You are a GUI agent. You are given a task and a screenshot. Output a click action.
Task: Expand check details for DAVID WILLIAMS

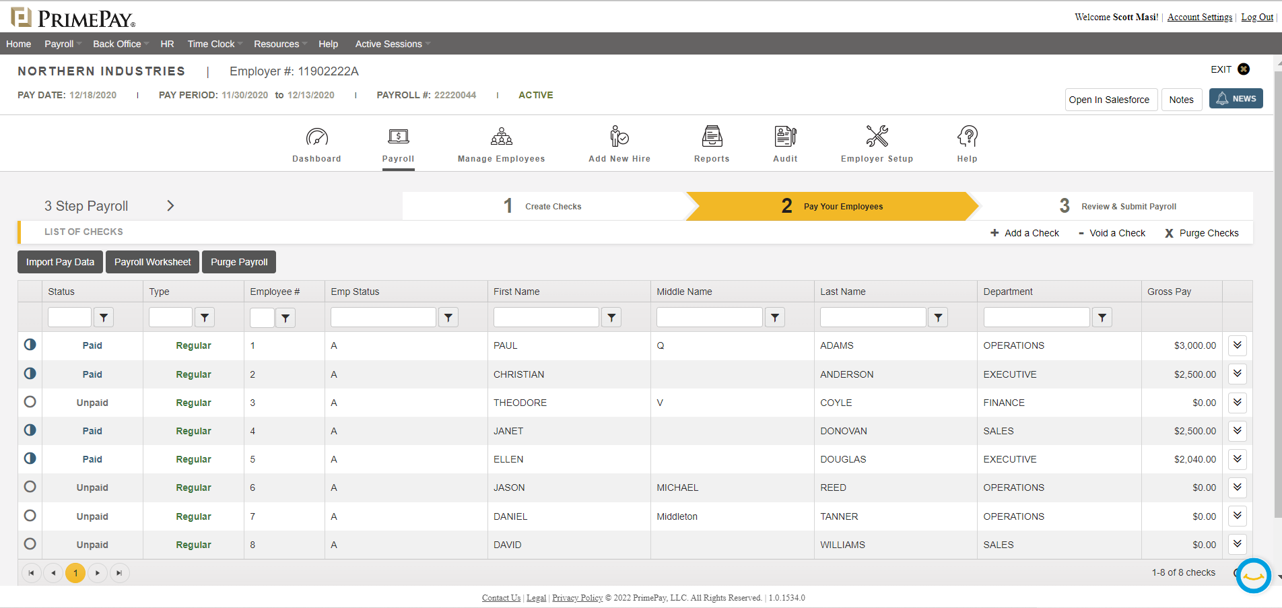(1237, 544)
